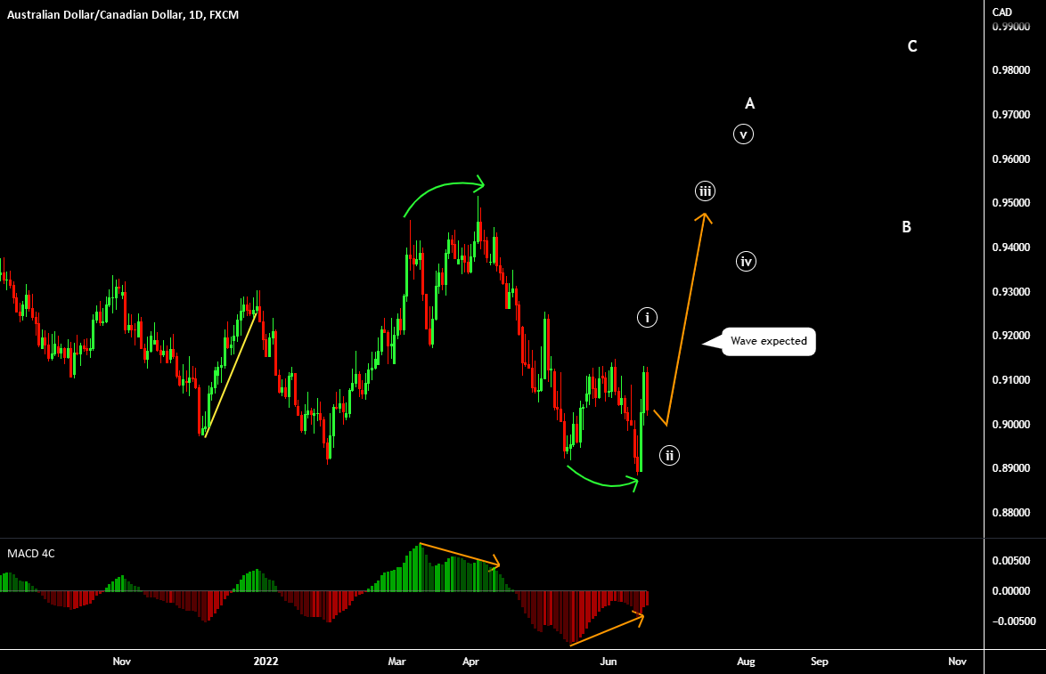Click the 0.88000 price axis value

(x=1010, y=513)
